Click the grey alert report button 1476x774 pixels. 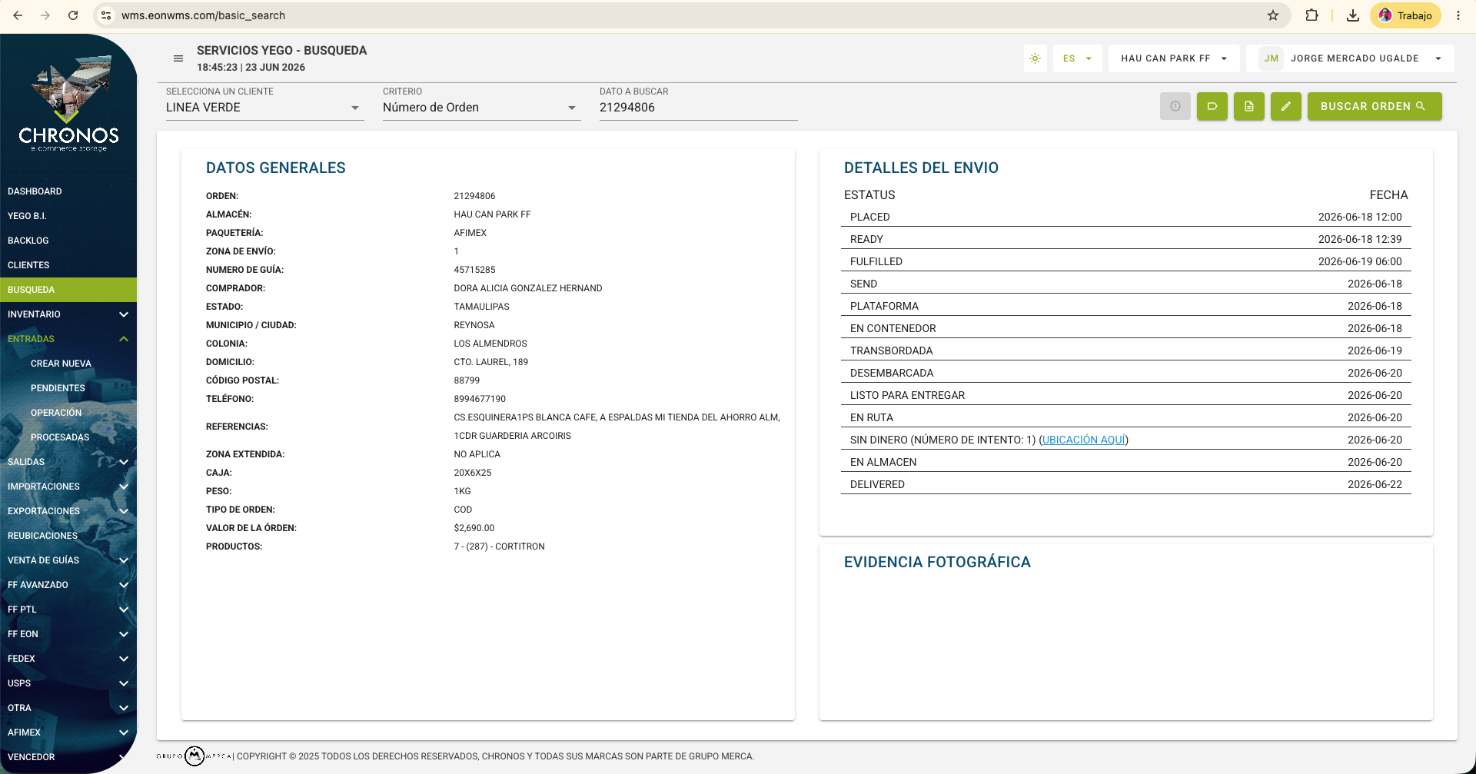1175,106
